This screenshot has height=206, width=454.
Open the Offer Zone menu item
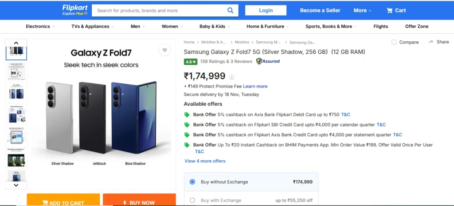click(417, 27)
